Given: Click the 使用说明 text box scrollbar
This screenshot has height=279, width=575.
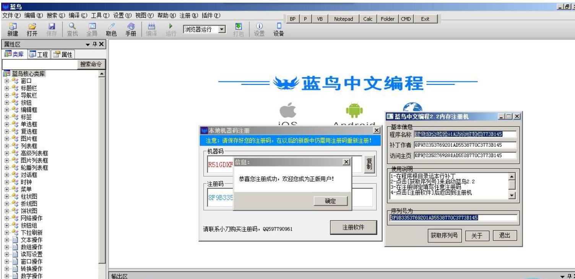Looking at the screenshot, I should click(x=513, y=186).
